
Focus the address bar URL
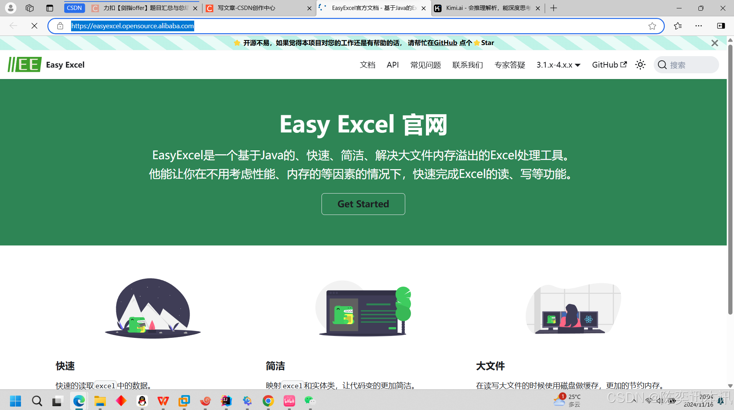132,26
